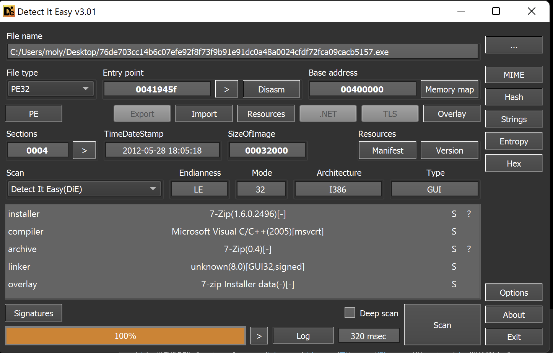Open the Strings viewer
Viewport: 553px width, 353px height.
514,119
